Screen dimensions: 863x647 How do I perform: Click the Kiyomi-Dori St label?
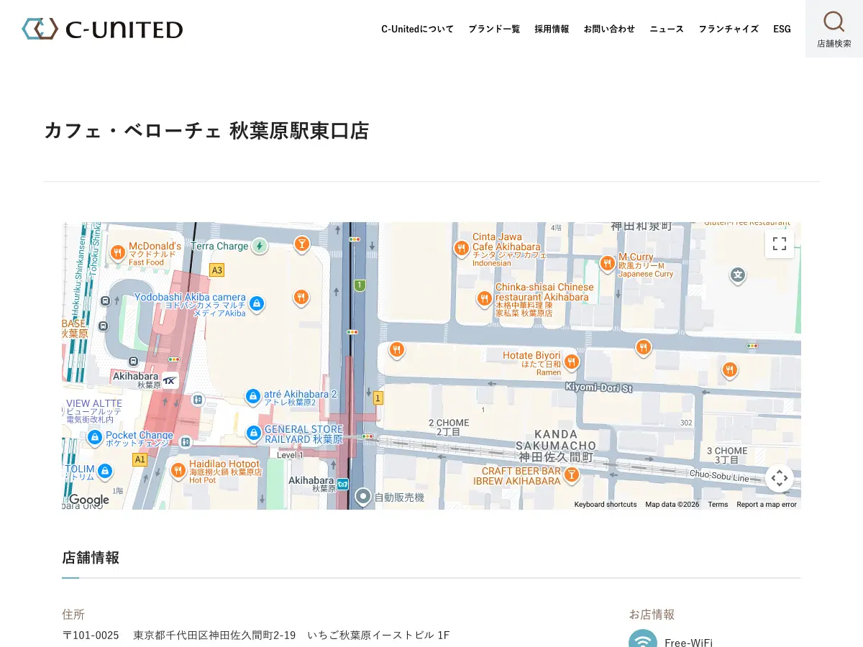point(598,388)
